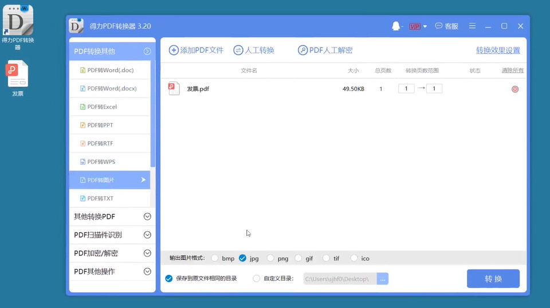Click the 总页数 column header
The height and width of the screenshot is (308, 550).
pyautogui.click(x=383, y=70)
